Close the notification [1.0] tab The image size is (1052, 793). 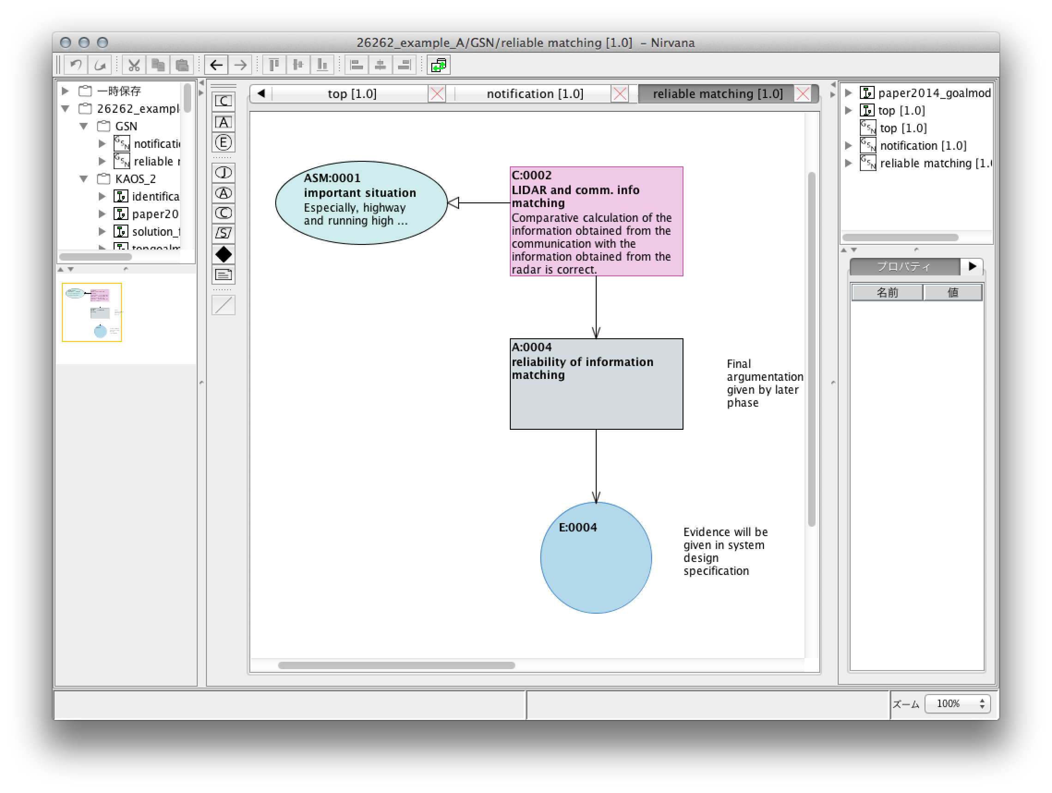620,94
